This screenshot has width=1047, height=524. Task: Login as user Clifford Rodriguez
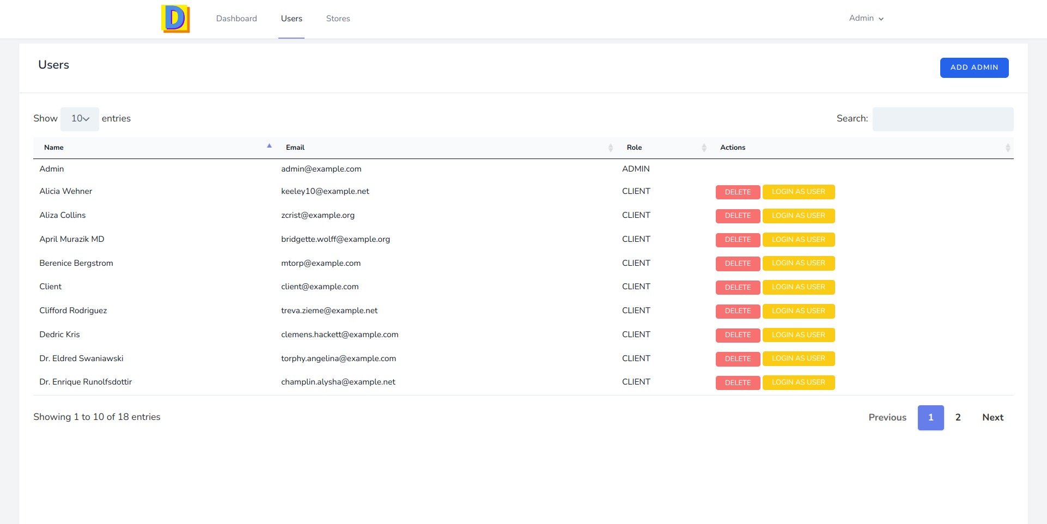pyautogui.click(x=798, y=311)
